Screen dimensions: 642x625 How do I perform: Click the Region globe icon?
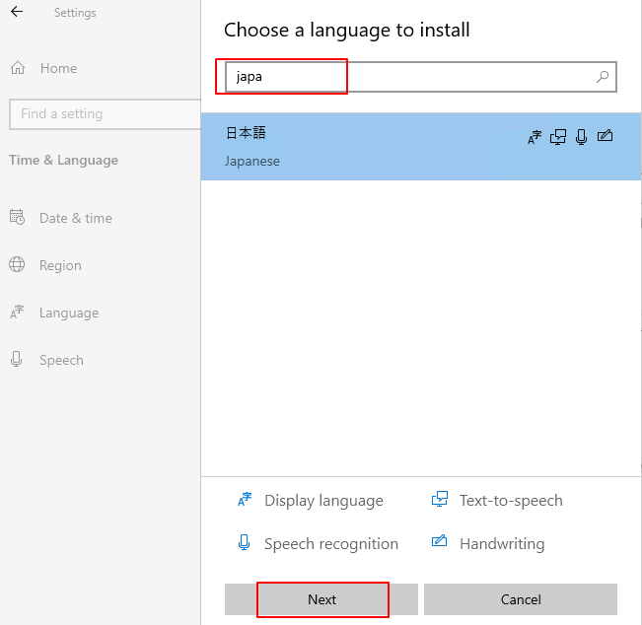(x=17, y=265)
